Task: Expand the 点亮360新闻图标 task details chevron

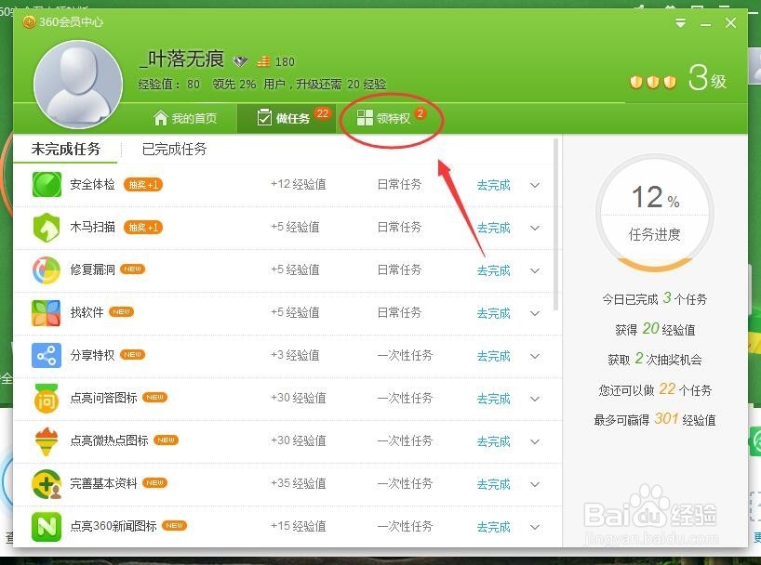Action: click(x=535, y=527)
